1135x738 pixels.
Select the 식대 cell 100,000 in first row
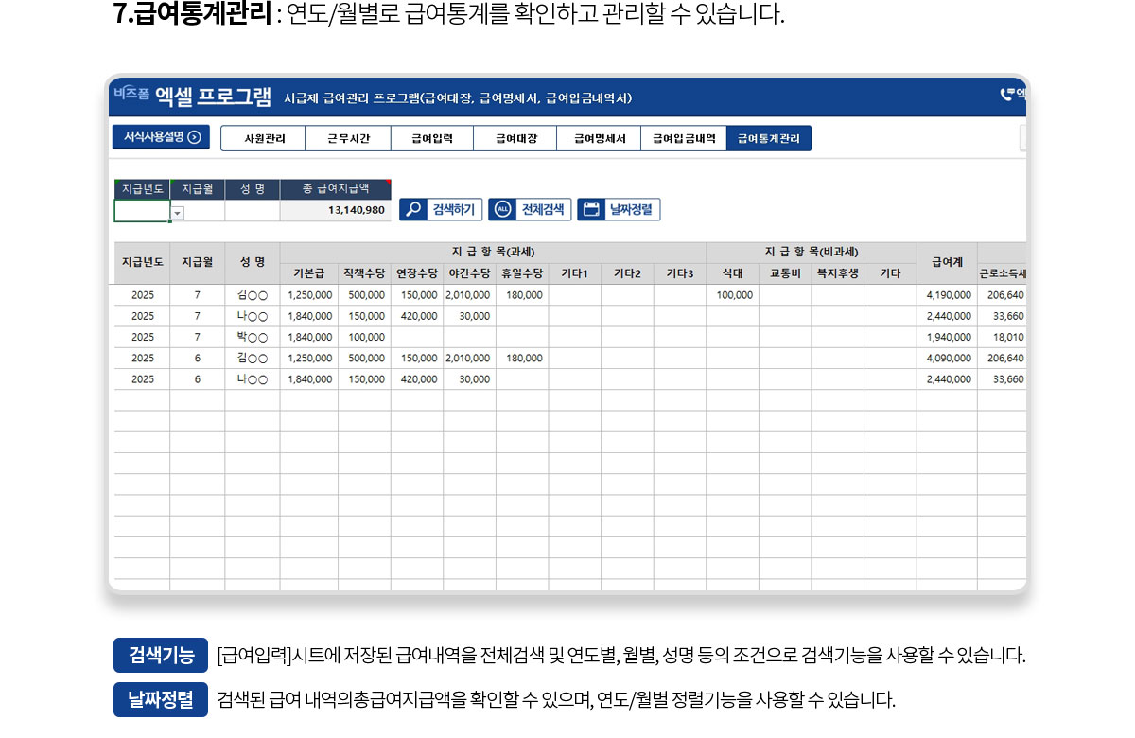(733, 295)
